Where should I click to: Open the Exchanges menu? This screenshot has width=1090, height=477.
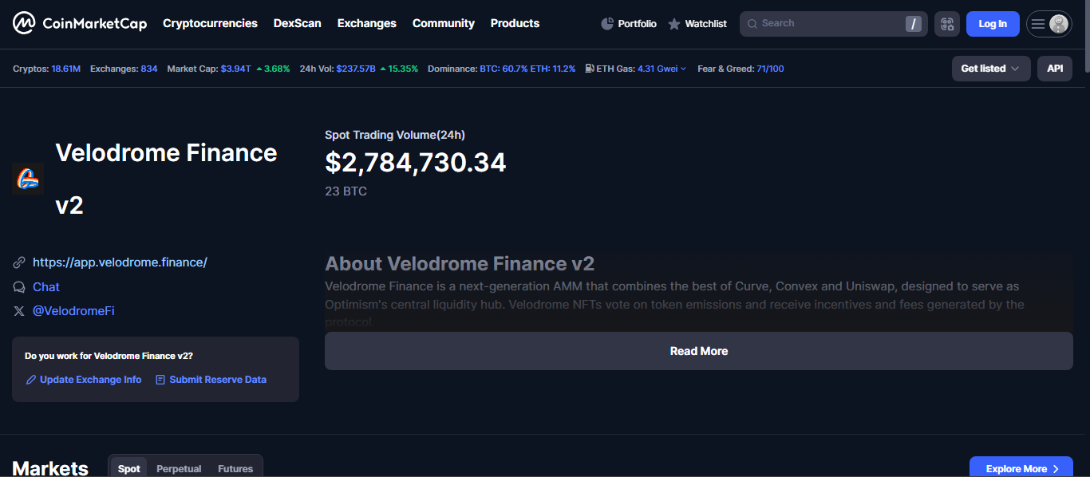click(x=367, y=24)
